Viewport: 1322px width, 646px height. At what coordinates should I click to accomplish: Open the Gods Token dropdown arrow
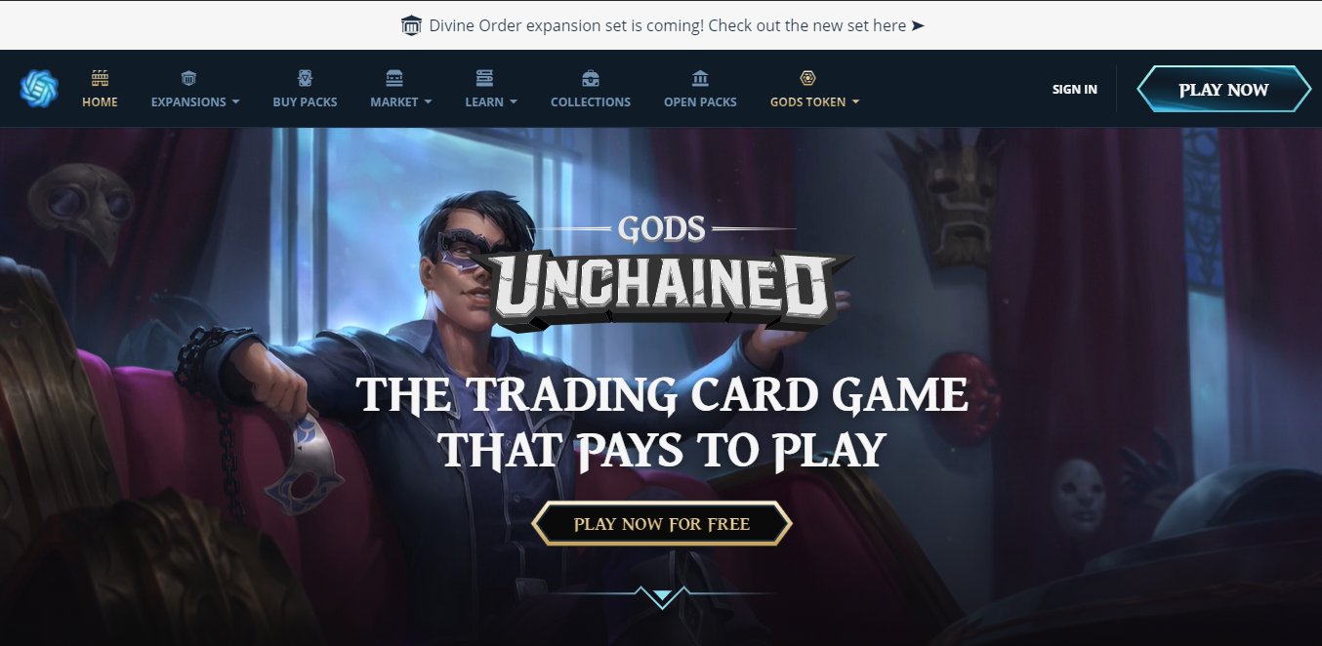(x=855, y=102)
